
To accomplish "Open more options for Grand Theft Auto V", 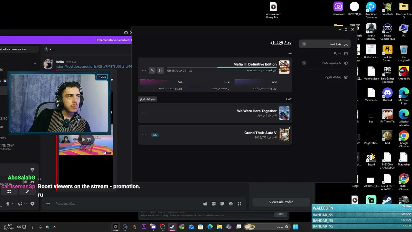I will pyautogui.click(x=144, y=135).
